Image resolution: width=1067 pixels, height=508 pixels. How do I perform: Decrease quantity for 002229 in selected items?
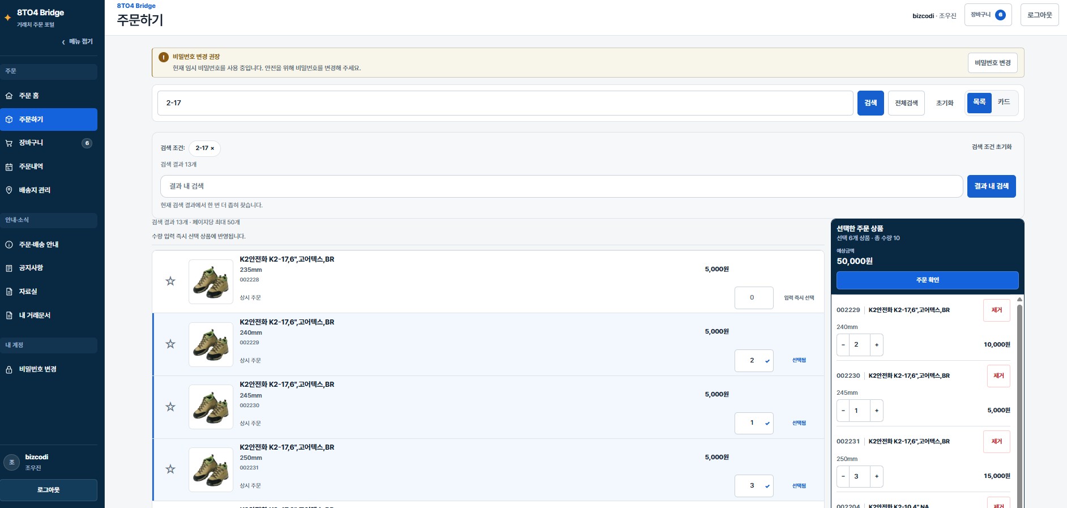tap(843, 344)
